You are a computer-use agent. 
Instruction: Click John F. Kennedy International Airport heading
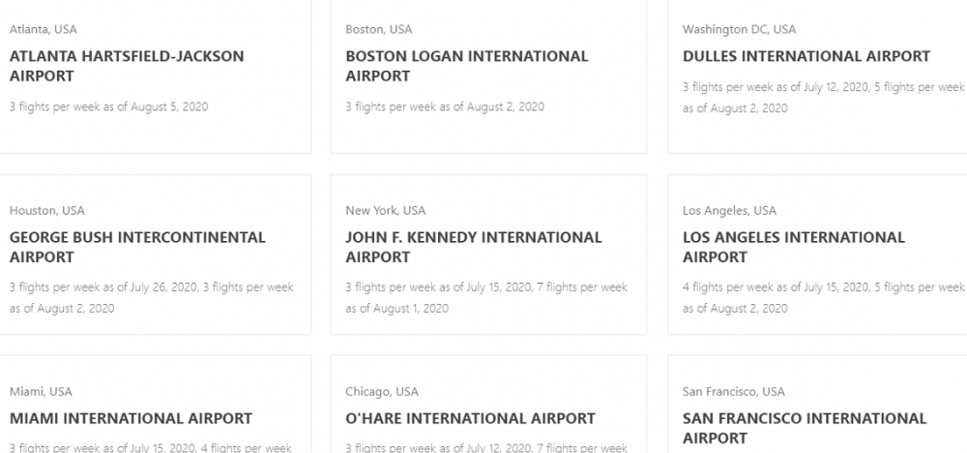pos(473,247)
